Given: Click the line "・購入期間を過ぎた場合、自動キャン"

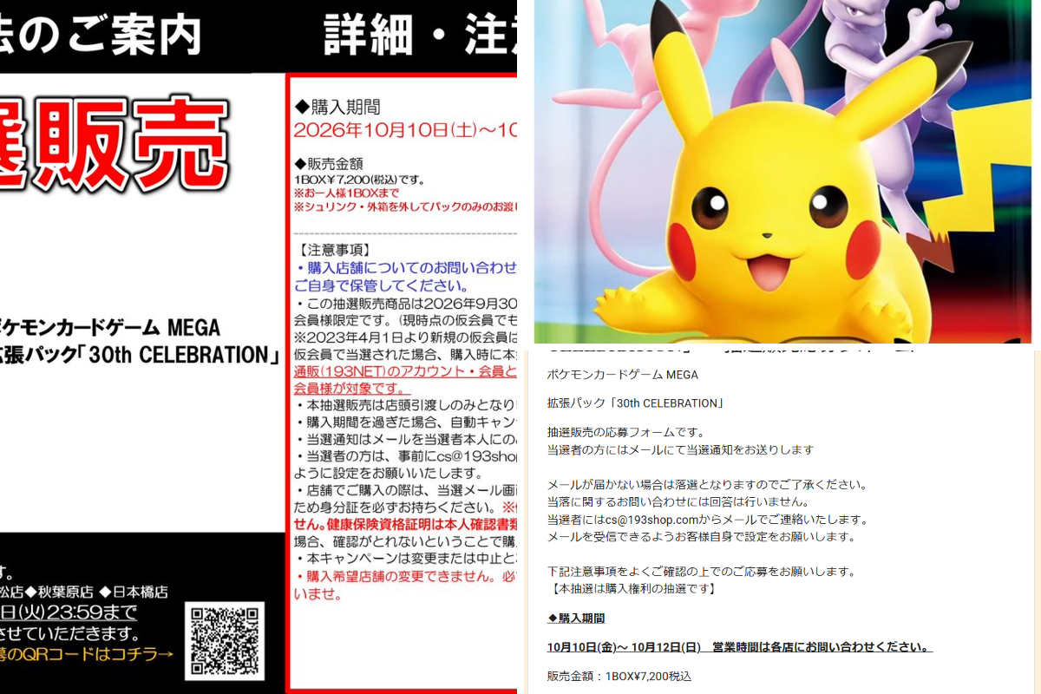Looking at the screenshot, I should (406, 422).
